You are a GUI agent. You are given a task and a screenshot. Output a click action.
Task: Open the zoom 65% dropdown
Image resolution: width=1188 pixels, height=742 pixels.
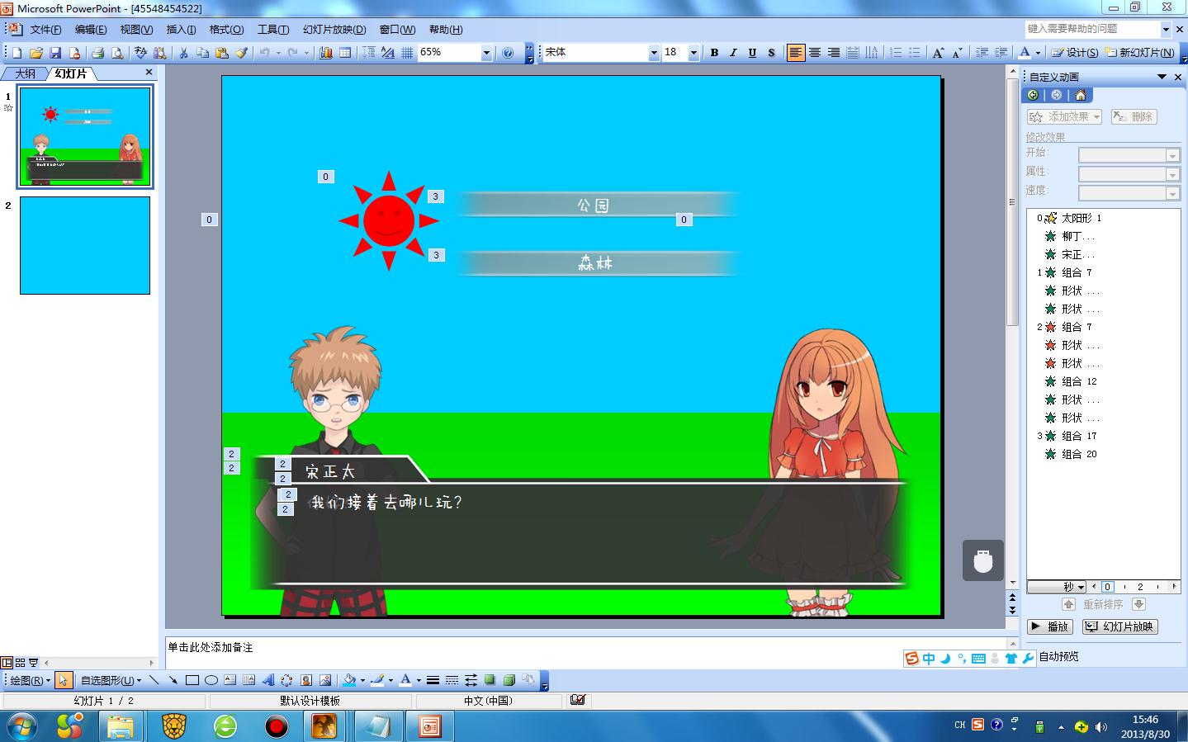(486, 53)
